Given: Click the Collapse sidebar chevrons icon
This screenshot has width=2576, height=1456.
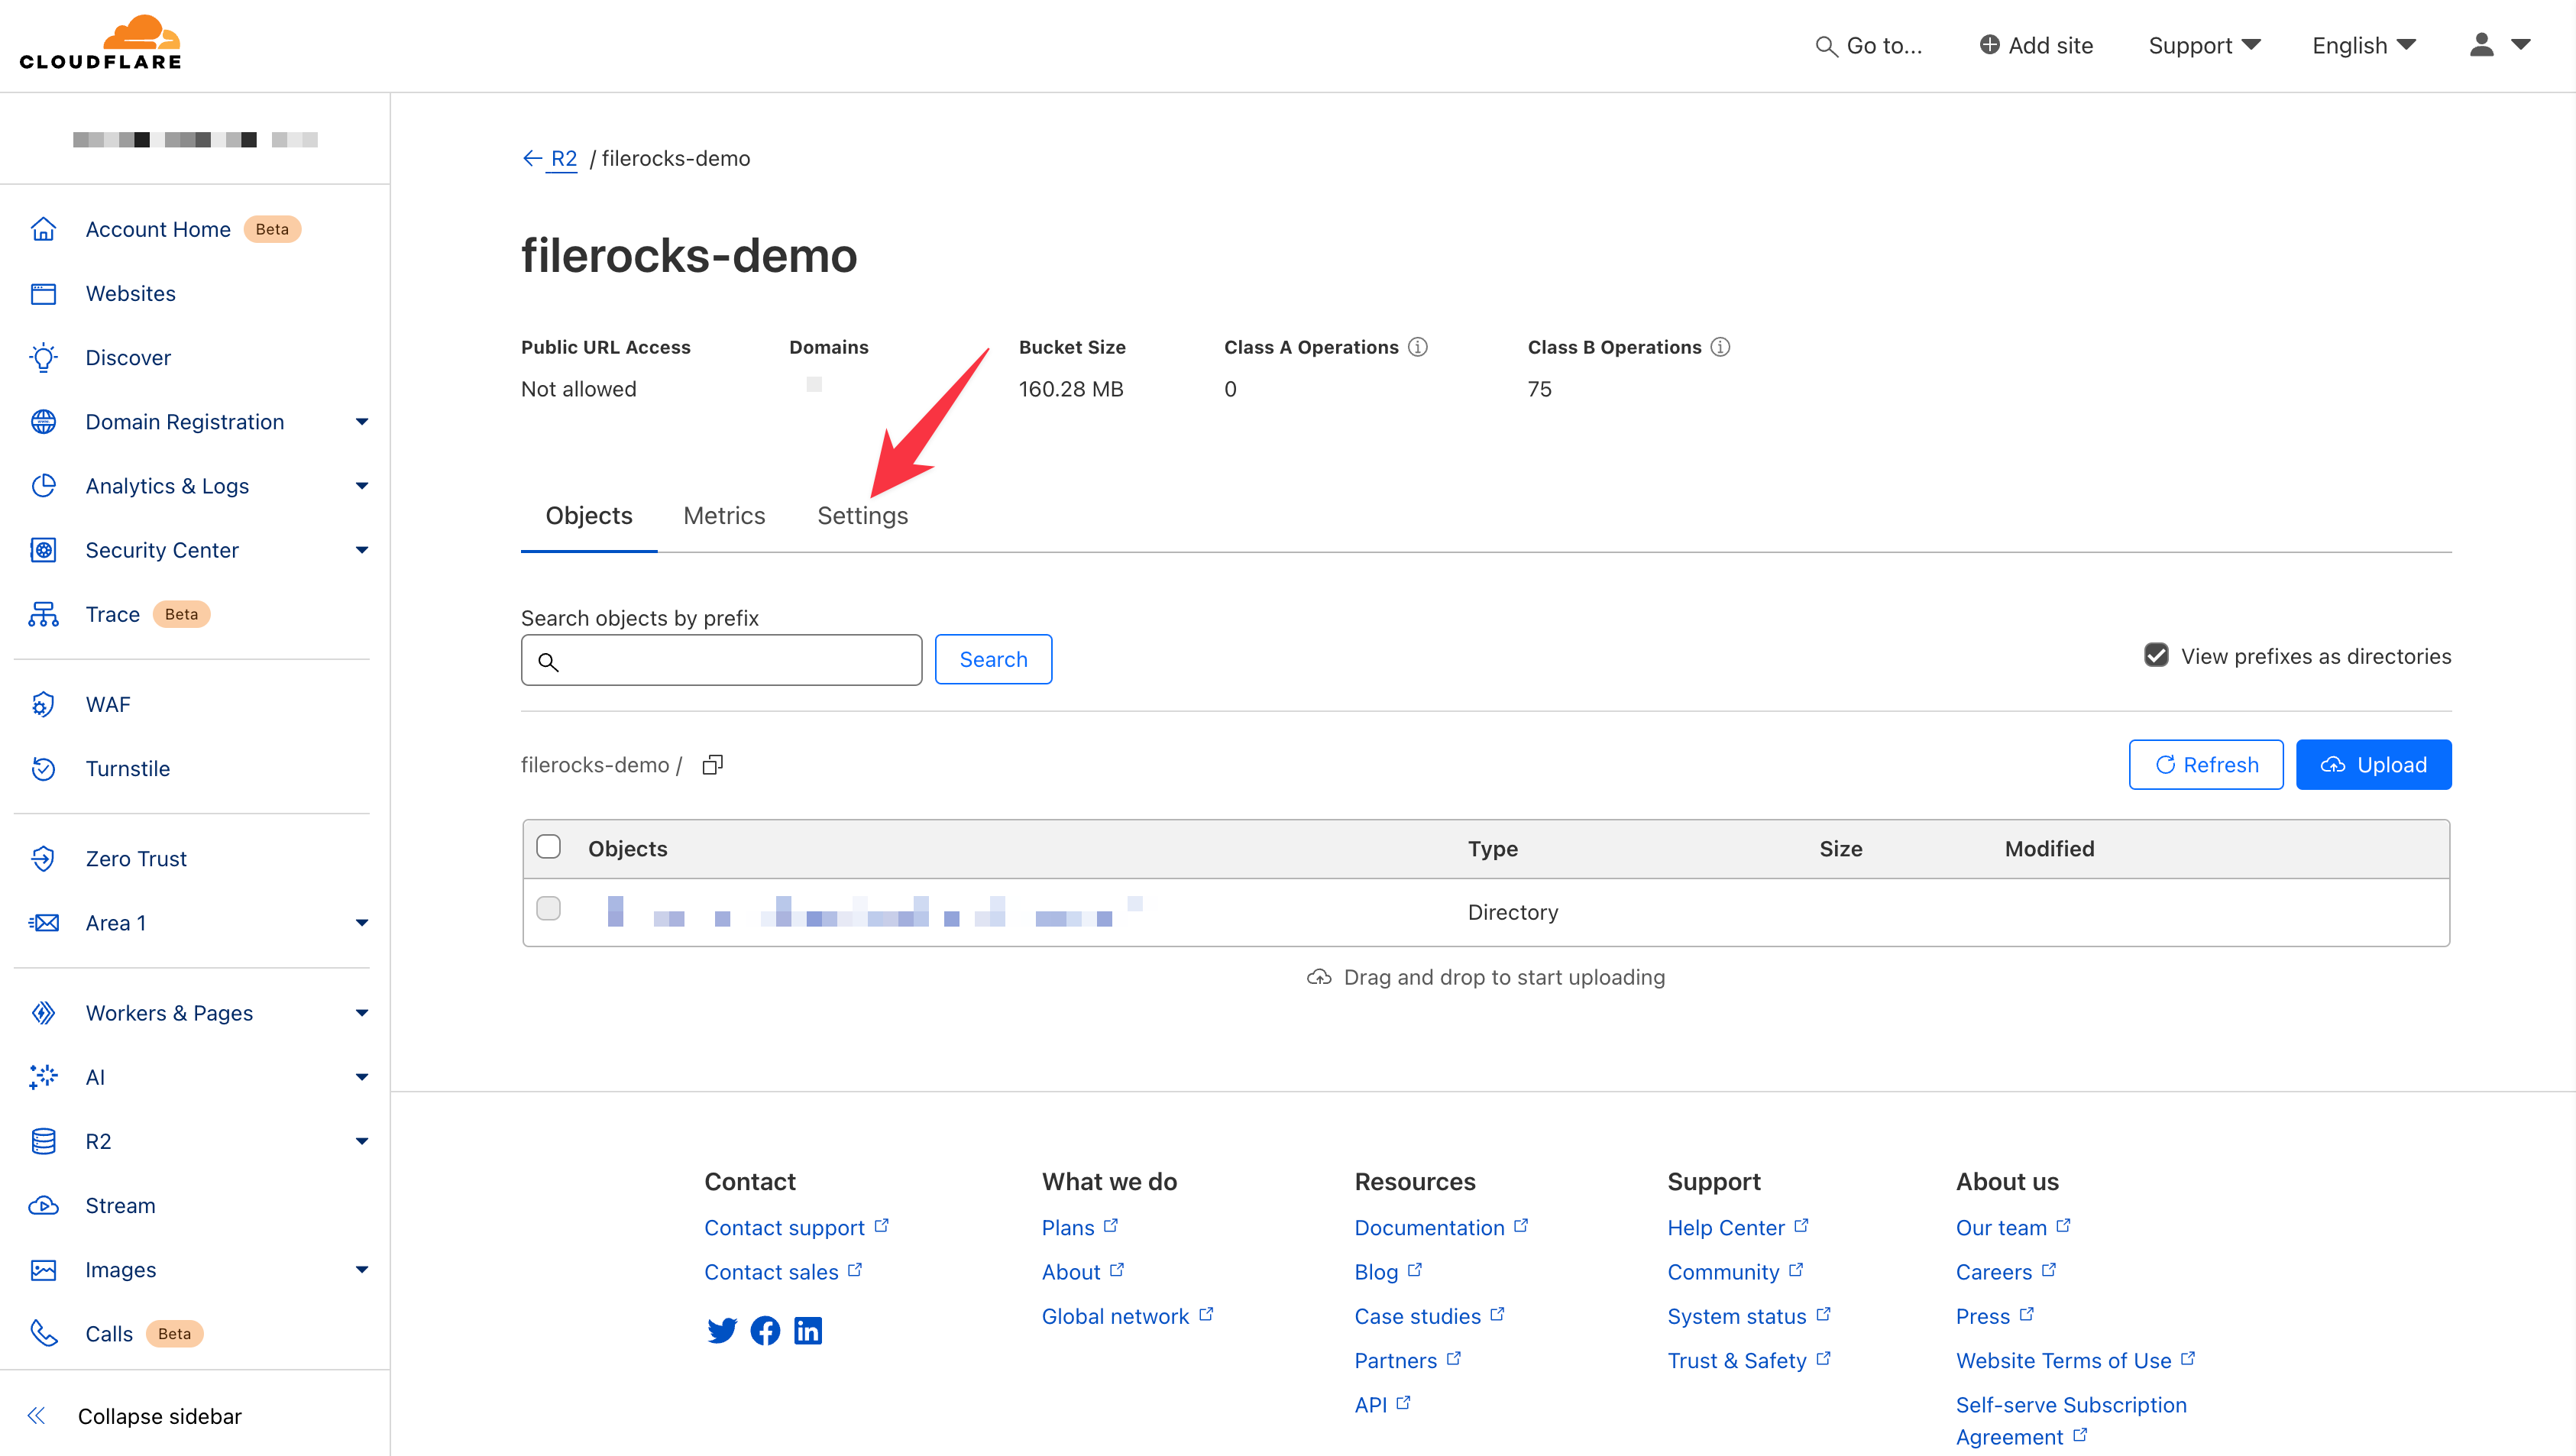Looking at the screenshot, I should click(37, 1415).
